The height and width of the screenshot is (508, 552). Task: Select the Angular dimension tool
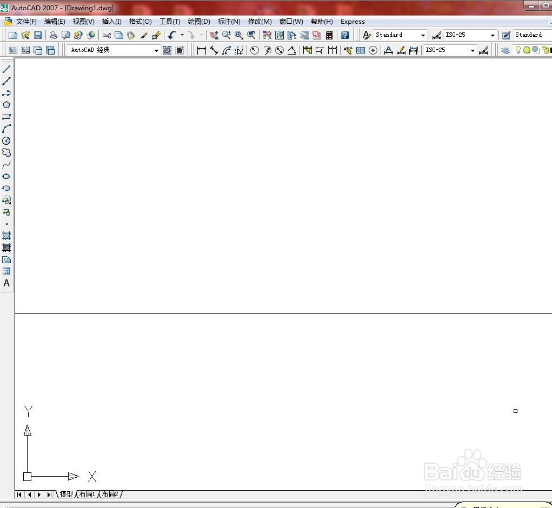292,50
